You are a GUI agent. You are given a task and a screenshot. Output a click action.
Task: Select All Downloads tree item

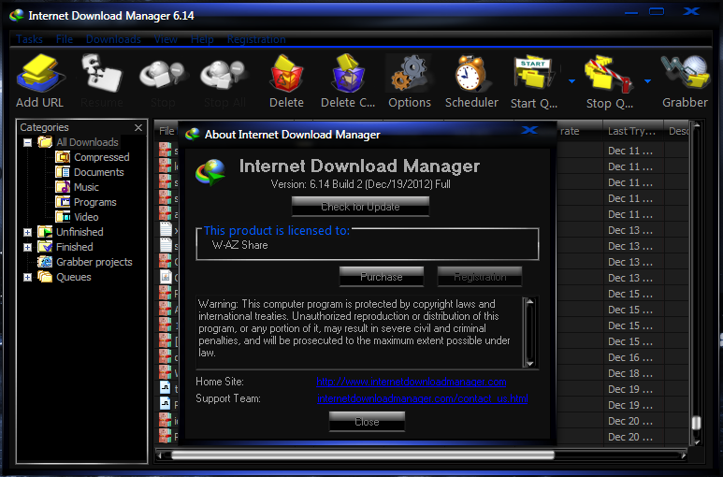click(x=87, y=142)
